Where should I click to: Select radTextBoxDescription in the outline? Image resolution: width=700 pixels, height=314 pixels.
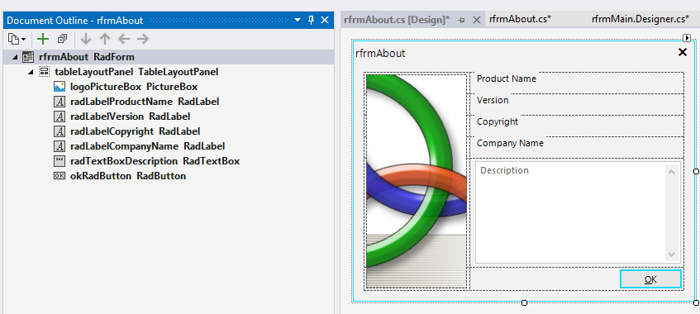(155, 161)
